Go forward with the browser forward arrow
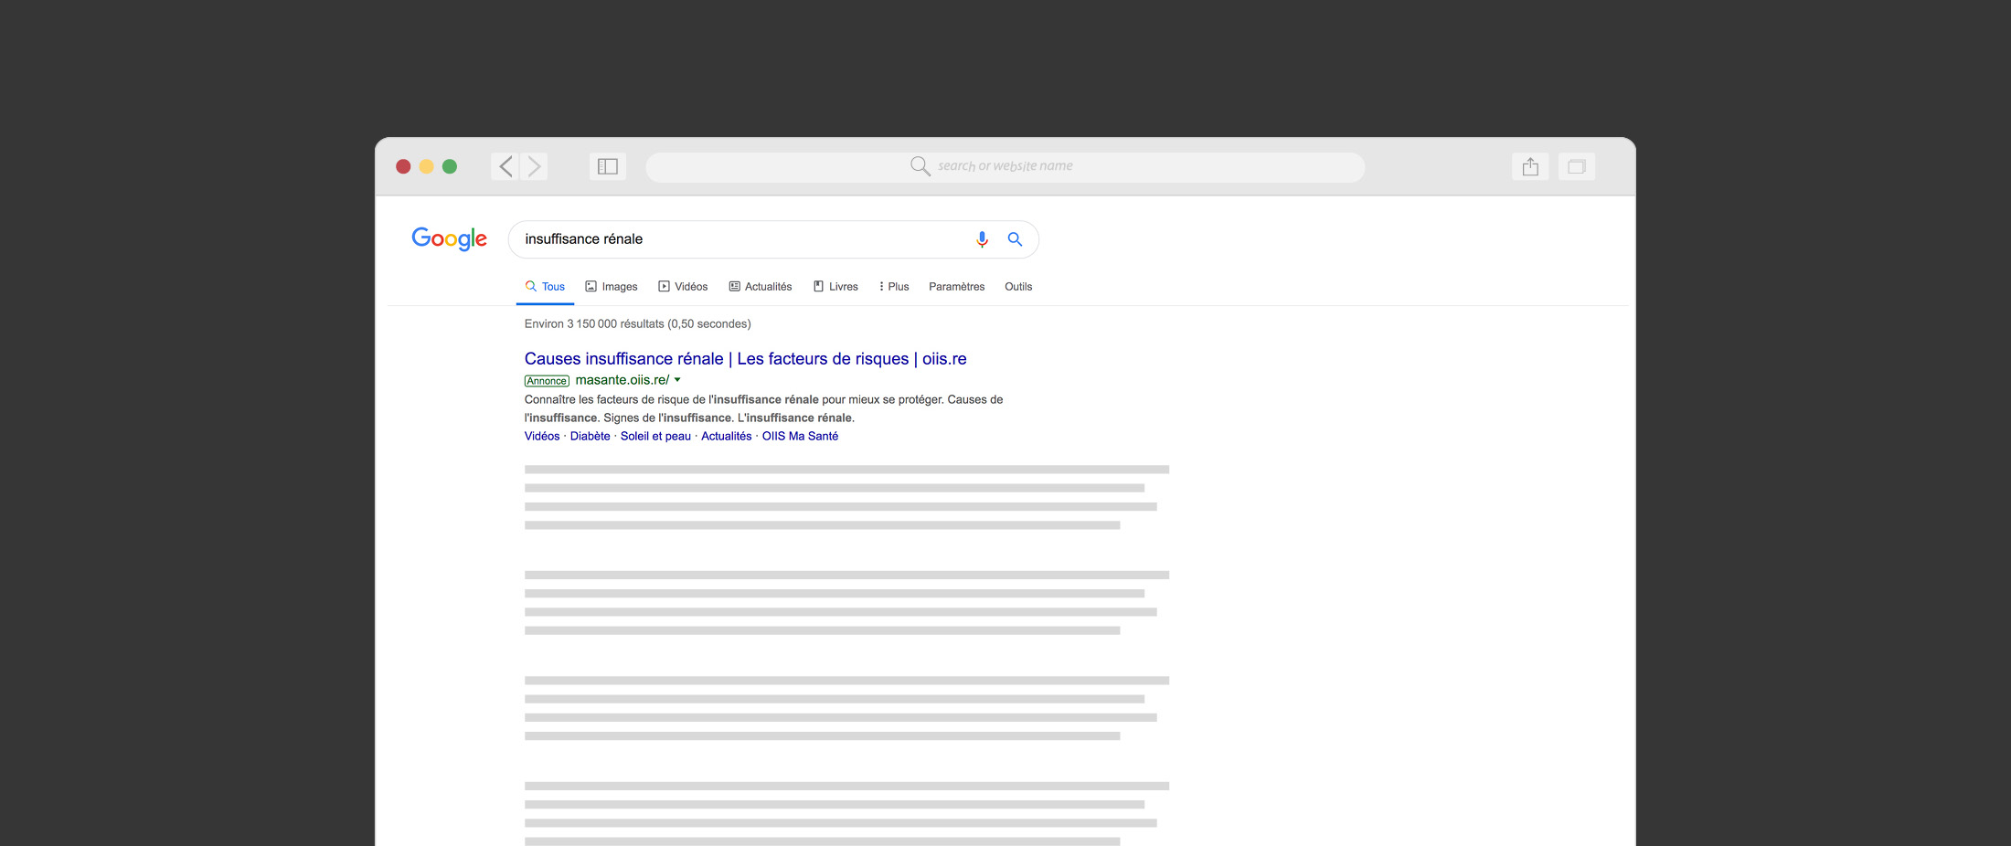 point(535,166)
